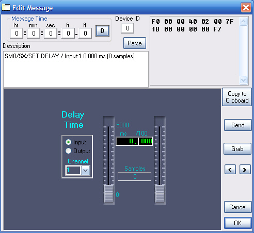Confirm with the OK button
Image resolution: width=254 pixels, height=233 pixels.
click(237, 223)
